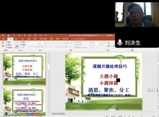Click the Undo arrow icon
The width and height of the screenshot is (159, 117).
[40, 35]
